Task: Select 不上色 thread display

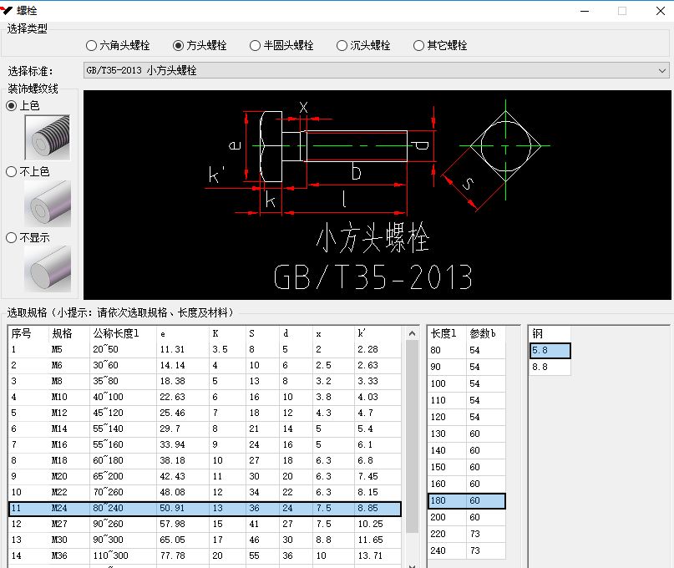Action: pos(28,171)
